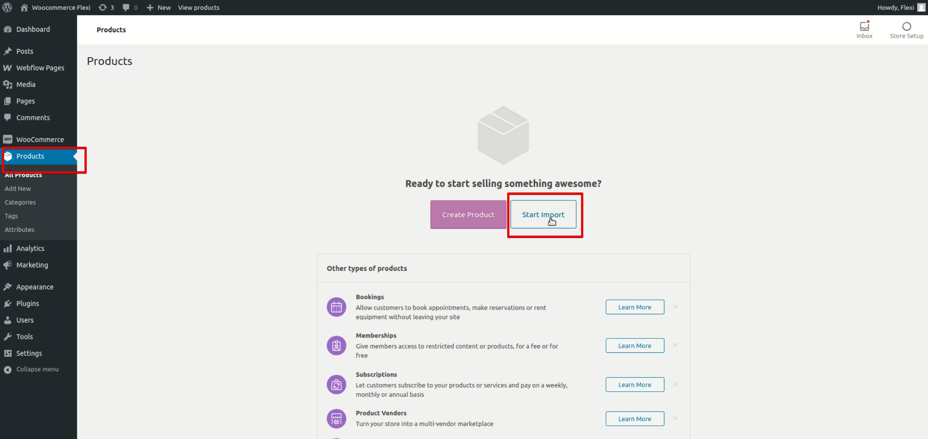Dismiss the Product Vendors suggestion
The height and width of the screenshot is (439, 928).
click(675, 418)
